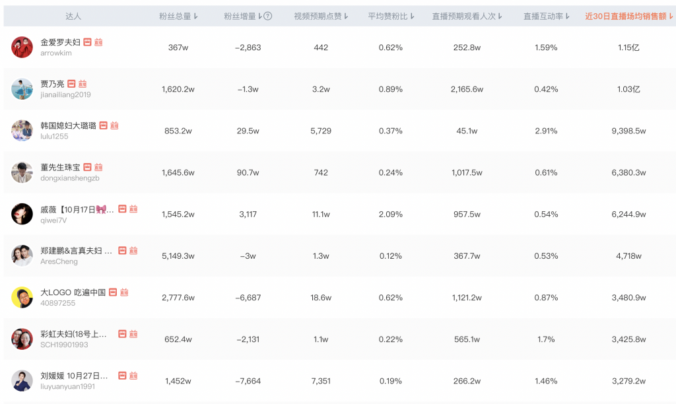Sort by 直播互动率 column header
The width and height of the screenshot is (676, 404).
[546, 16]
